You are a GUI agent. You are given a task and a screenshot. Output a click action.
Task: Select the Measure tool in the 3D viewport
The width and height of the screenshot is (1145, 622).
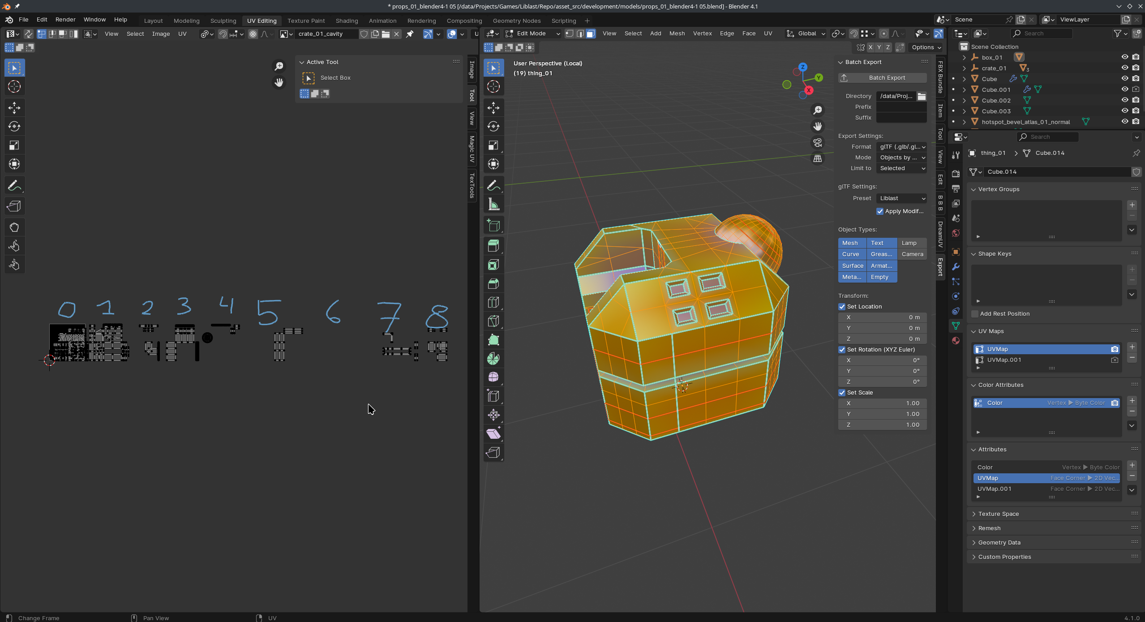(x=493, y=205)
